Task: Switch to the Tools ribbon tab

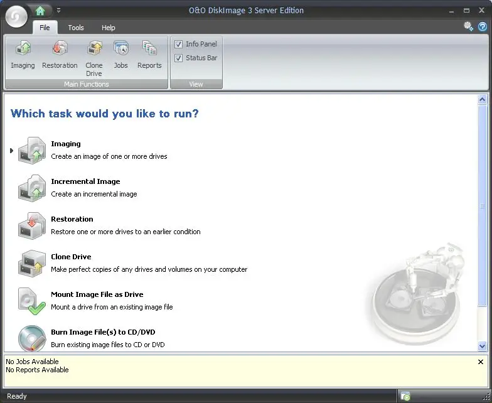Action: 76,28
